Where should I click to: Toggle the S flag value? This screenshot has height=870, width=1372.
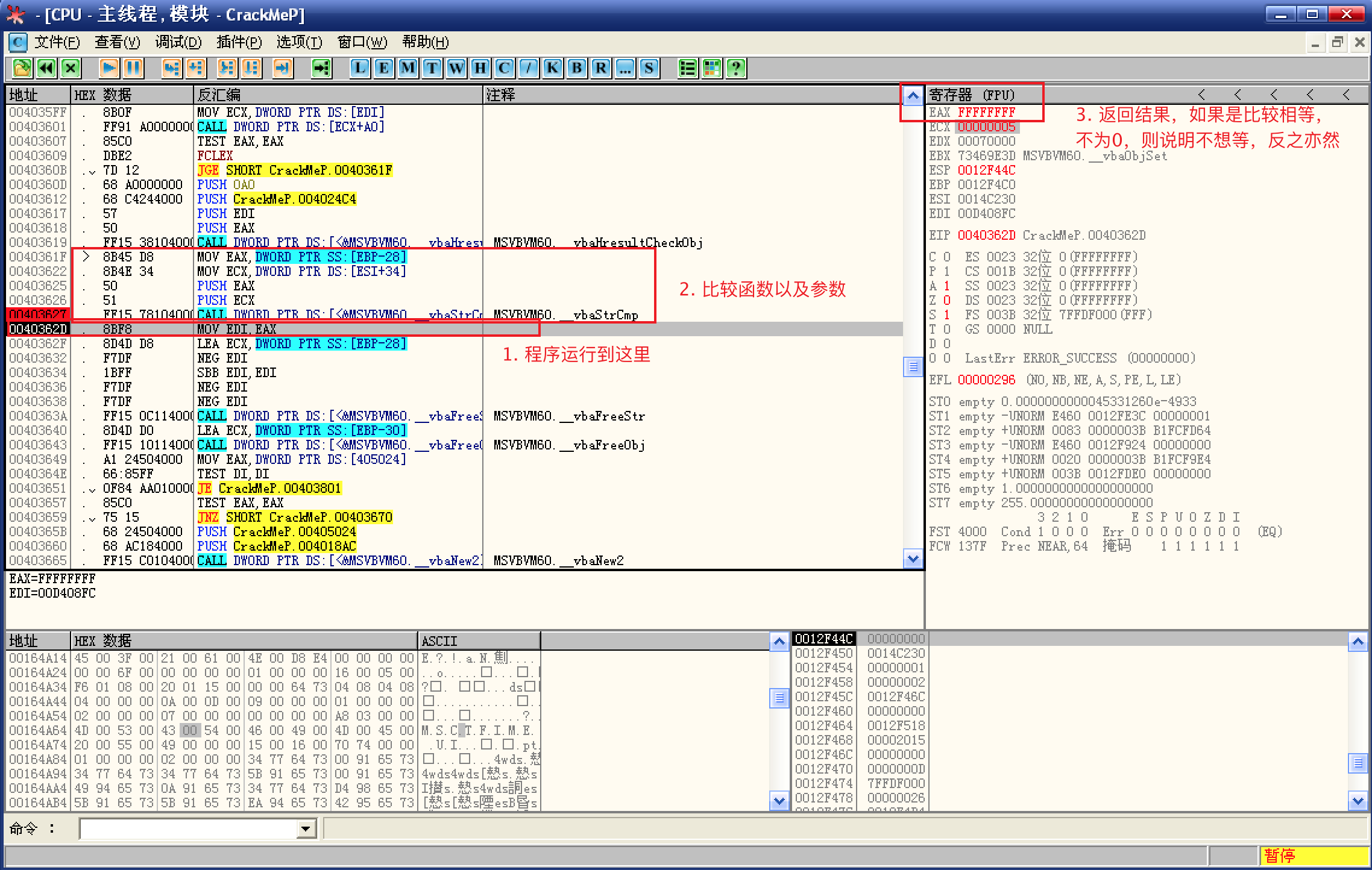pyautogui.click(x=946, y=315)
